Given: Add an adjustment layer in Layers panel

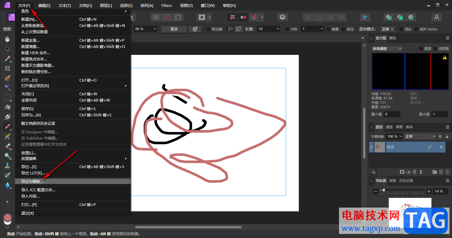Looking at the screenshot, I should click(408, 172).
